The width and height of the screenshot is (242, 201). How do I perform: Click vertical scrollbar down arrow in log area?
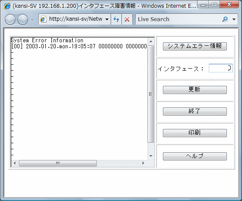point(151,156)
